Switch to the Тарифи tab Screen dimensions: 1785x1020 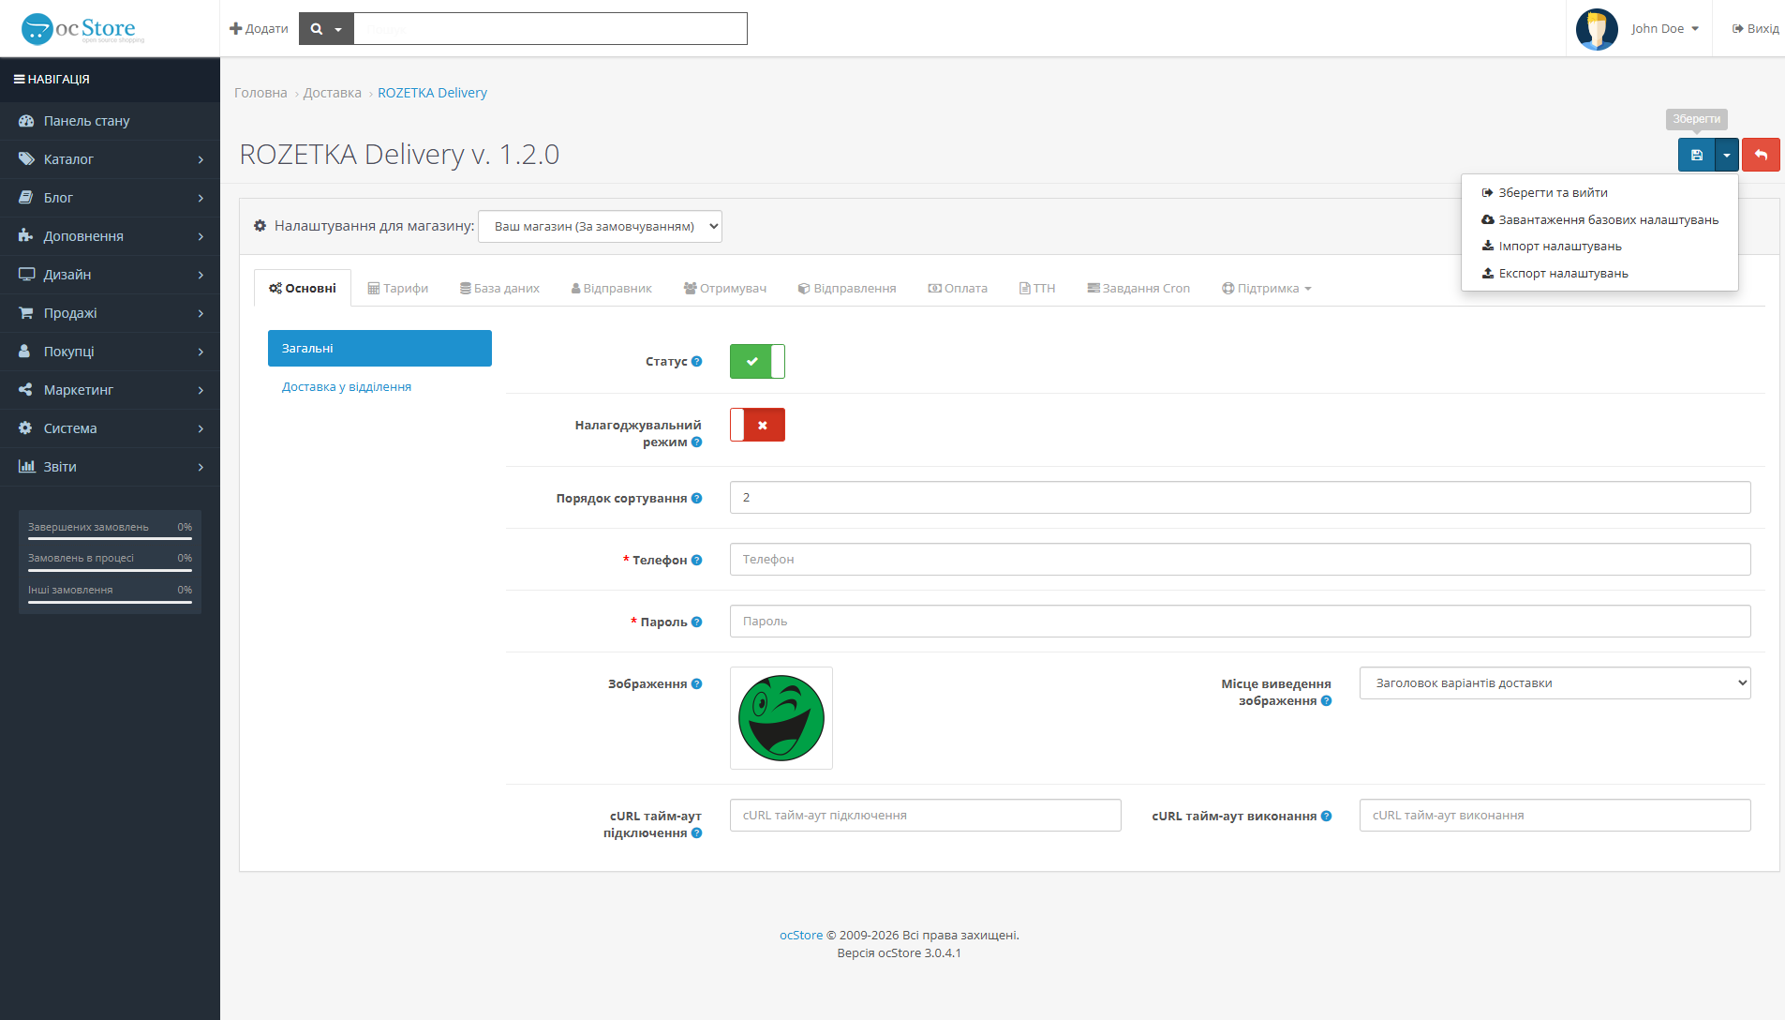coord(397,288)
